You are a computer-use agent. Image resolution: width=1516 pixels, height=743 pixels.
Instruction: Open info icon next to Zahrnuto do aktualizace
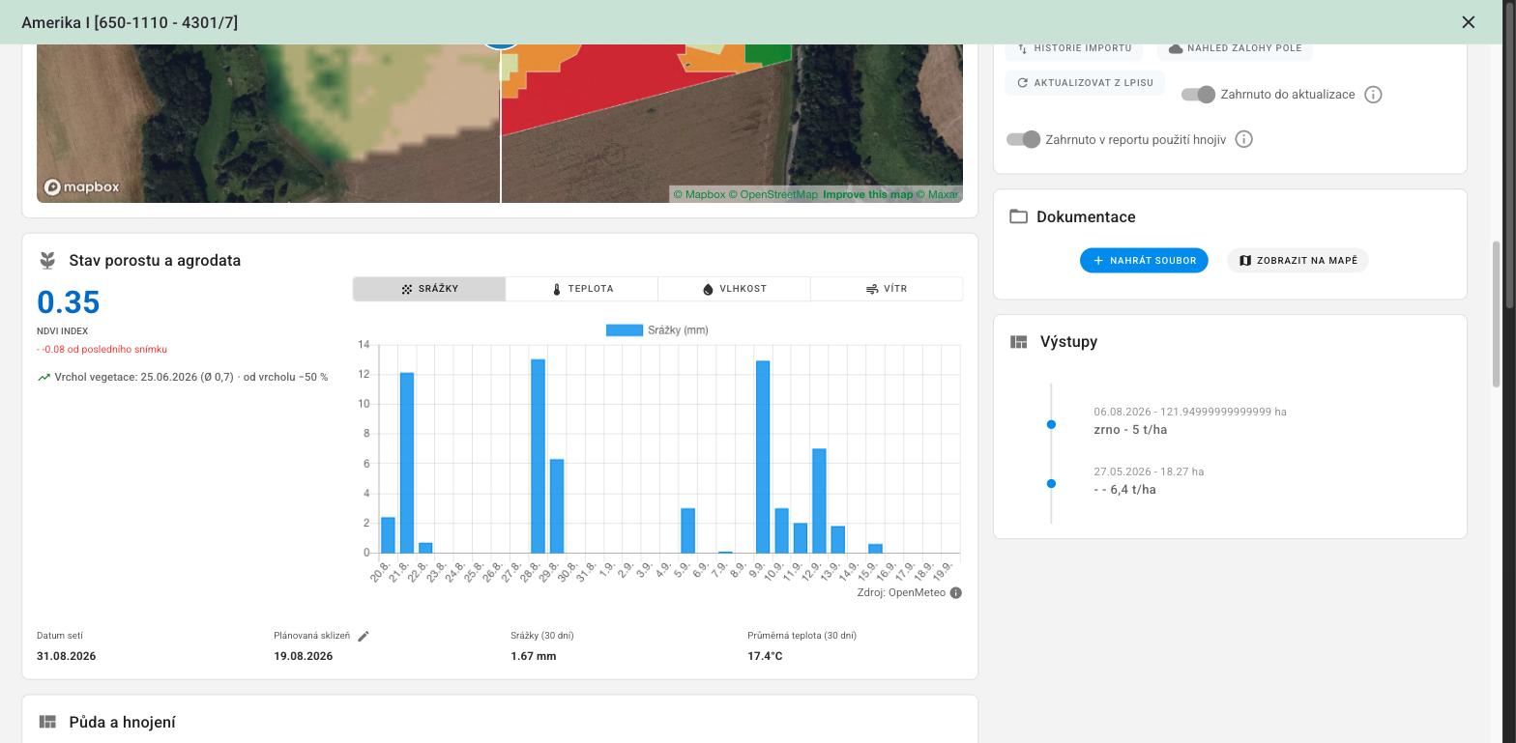(1373, 94)
